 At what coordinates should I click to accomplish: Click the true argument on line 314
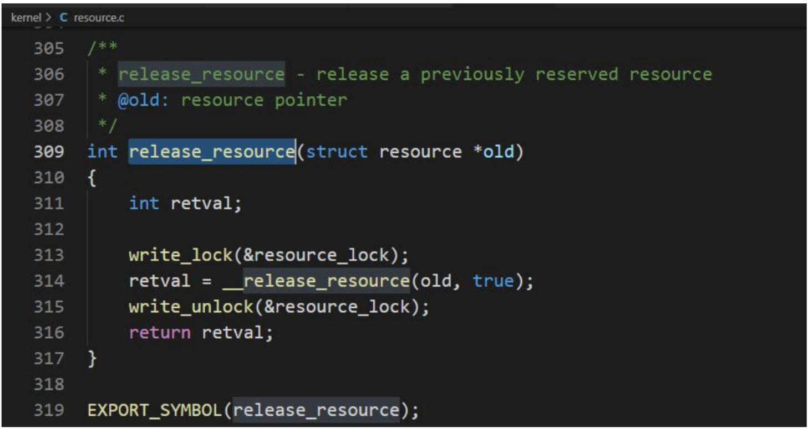[x=493, y=281]
